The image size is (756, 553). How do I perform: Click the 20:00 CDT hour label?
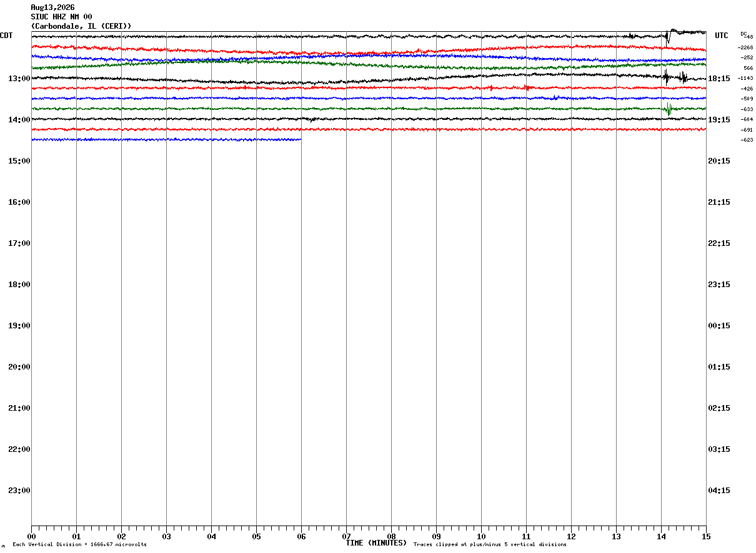(x=19, y=367)
